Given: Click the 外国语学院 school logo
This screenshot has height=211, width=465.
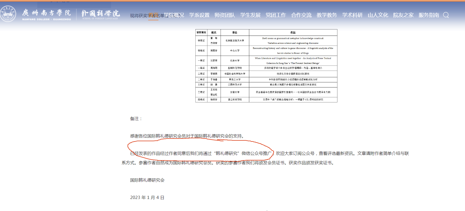Looking at the screenshot, I should click(x=101, y=14).
